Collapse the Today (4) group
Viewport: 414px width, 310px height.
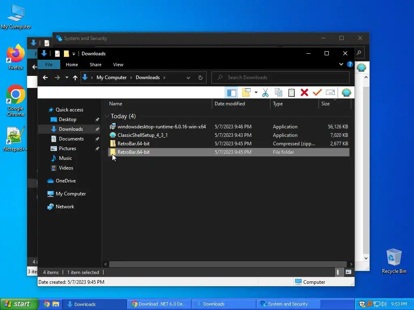[107, 116]
